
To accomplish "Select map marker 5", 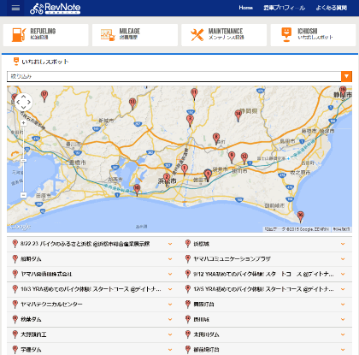I will tap(208, 175).
